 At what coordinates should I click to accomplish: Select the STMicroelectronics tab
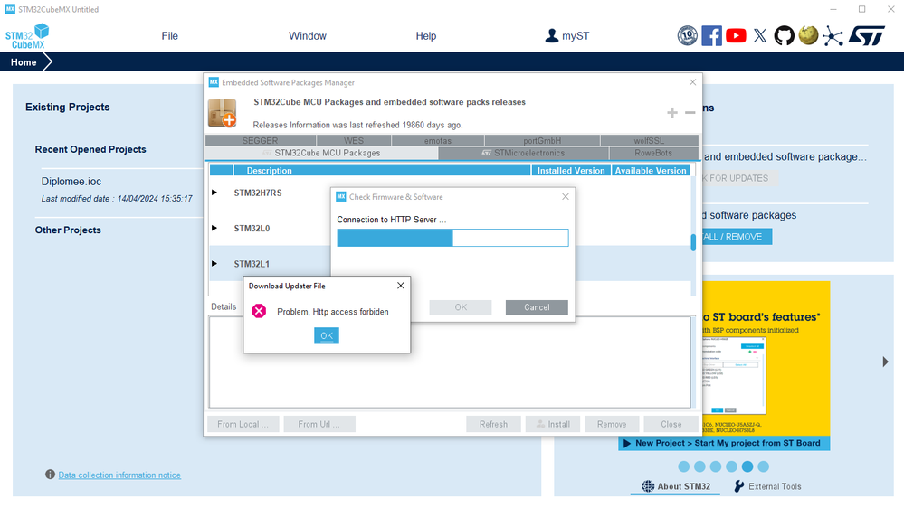524,153
